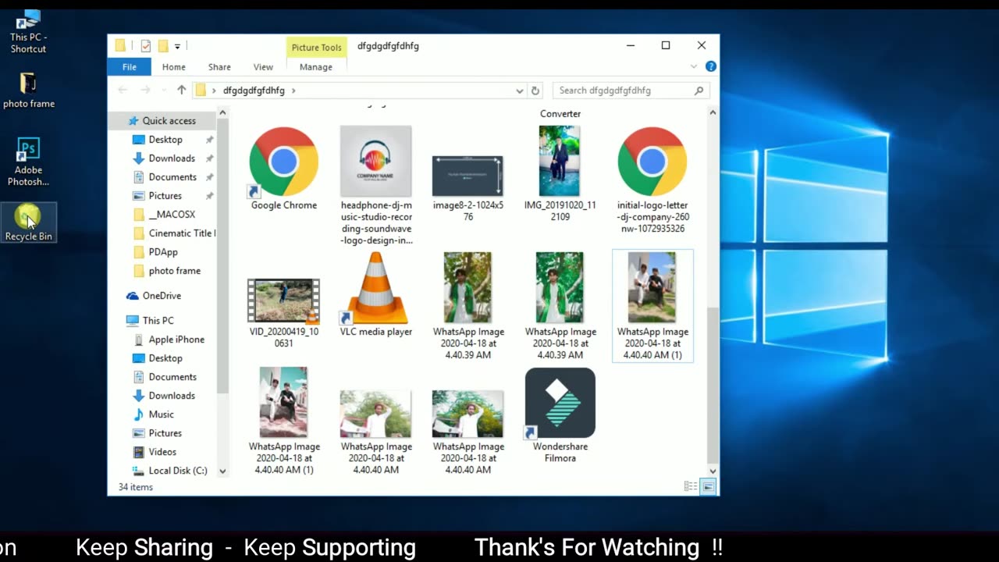Click the Explorer Help question mark icon
The image size is (999, 562).
710,67
